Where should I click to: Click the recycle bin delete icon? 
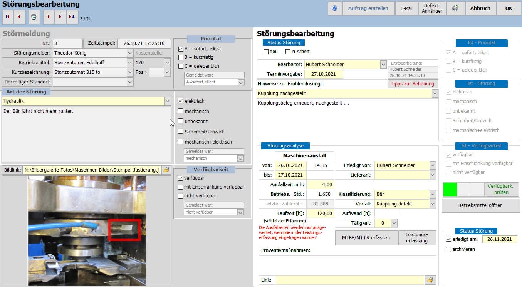[34, 17]
